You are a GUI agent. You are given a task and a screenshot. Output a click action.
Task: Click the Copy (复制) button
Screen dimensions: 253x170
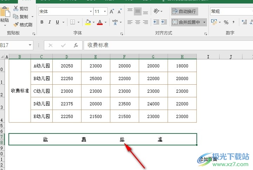[21, 17]
